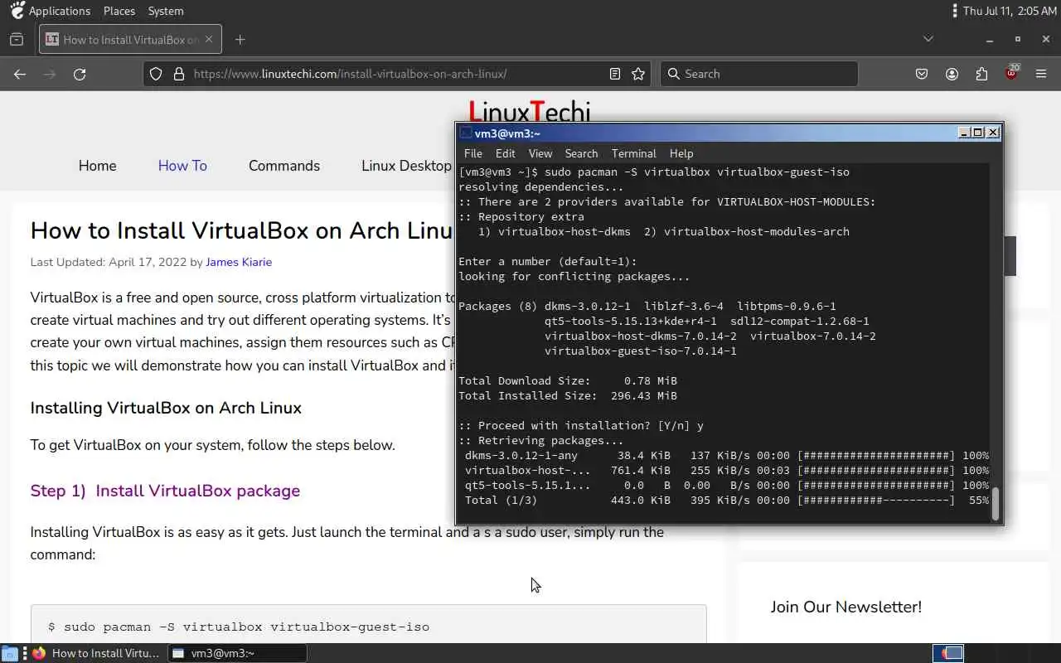Image resolution: width=1061 pixels, height=663 pixels.
Task: Click the system tray dots at top right
Action: 956,11
